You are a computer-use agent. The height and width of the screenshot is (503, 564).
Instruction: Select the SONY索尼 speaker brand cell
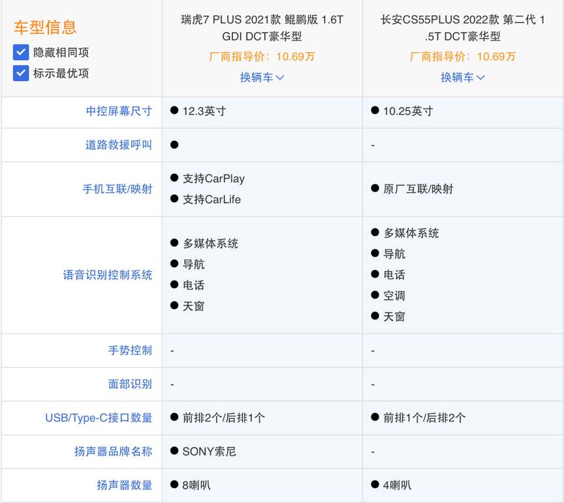click(209, 451)
